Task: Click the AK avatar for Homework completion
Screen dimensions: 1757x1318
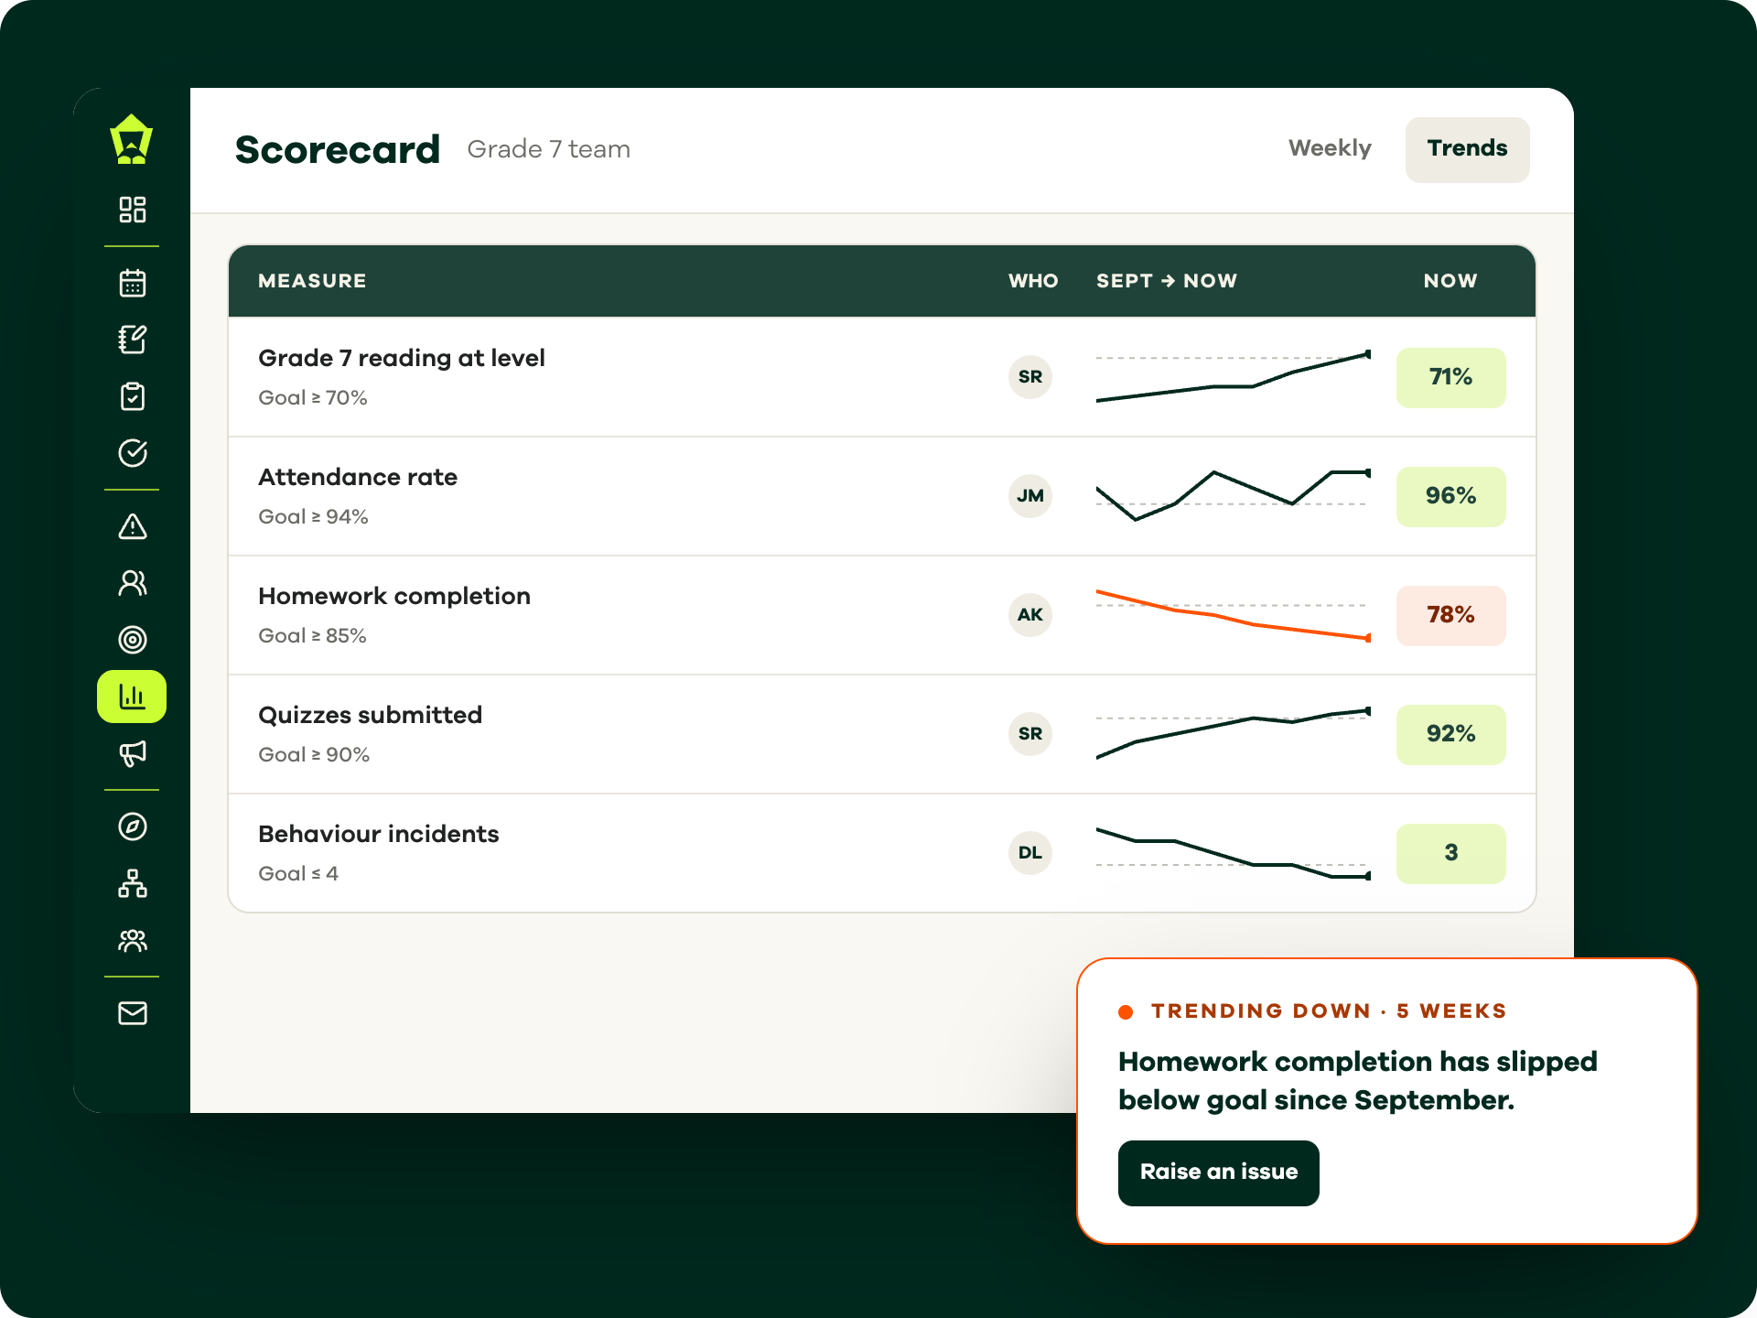Action: [x=1030, y=614]
